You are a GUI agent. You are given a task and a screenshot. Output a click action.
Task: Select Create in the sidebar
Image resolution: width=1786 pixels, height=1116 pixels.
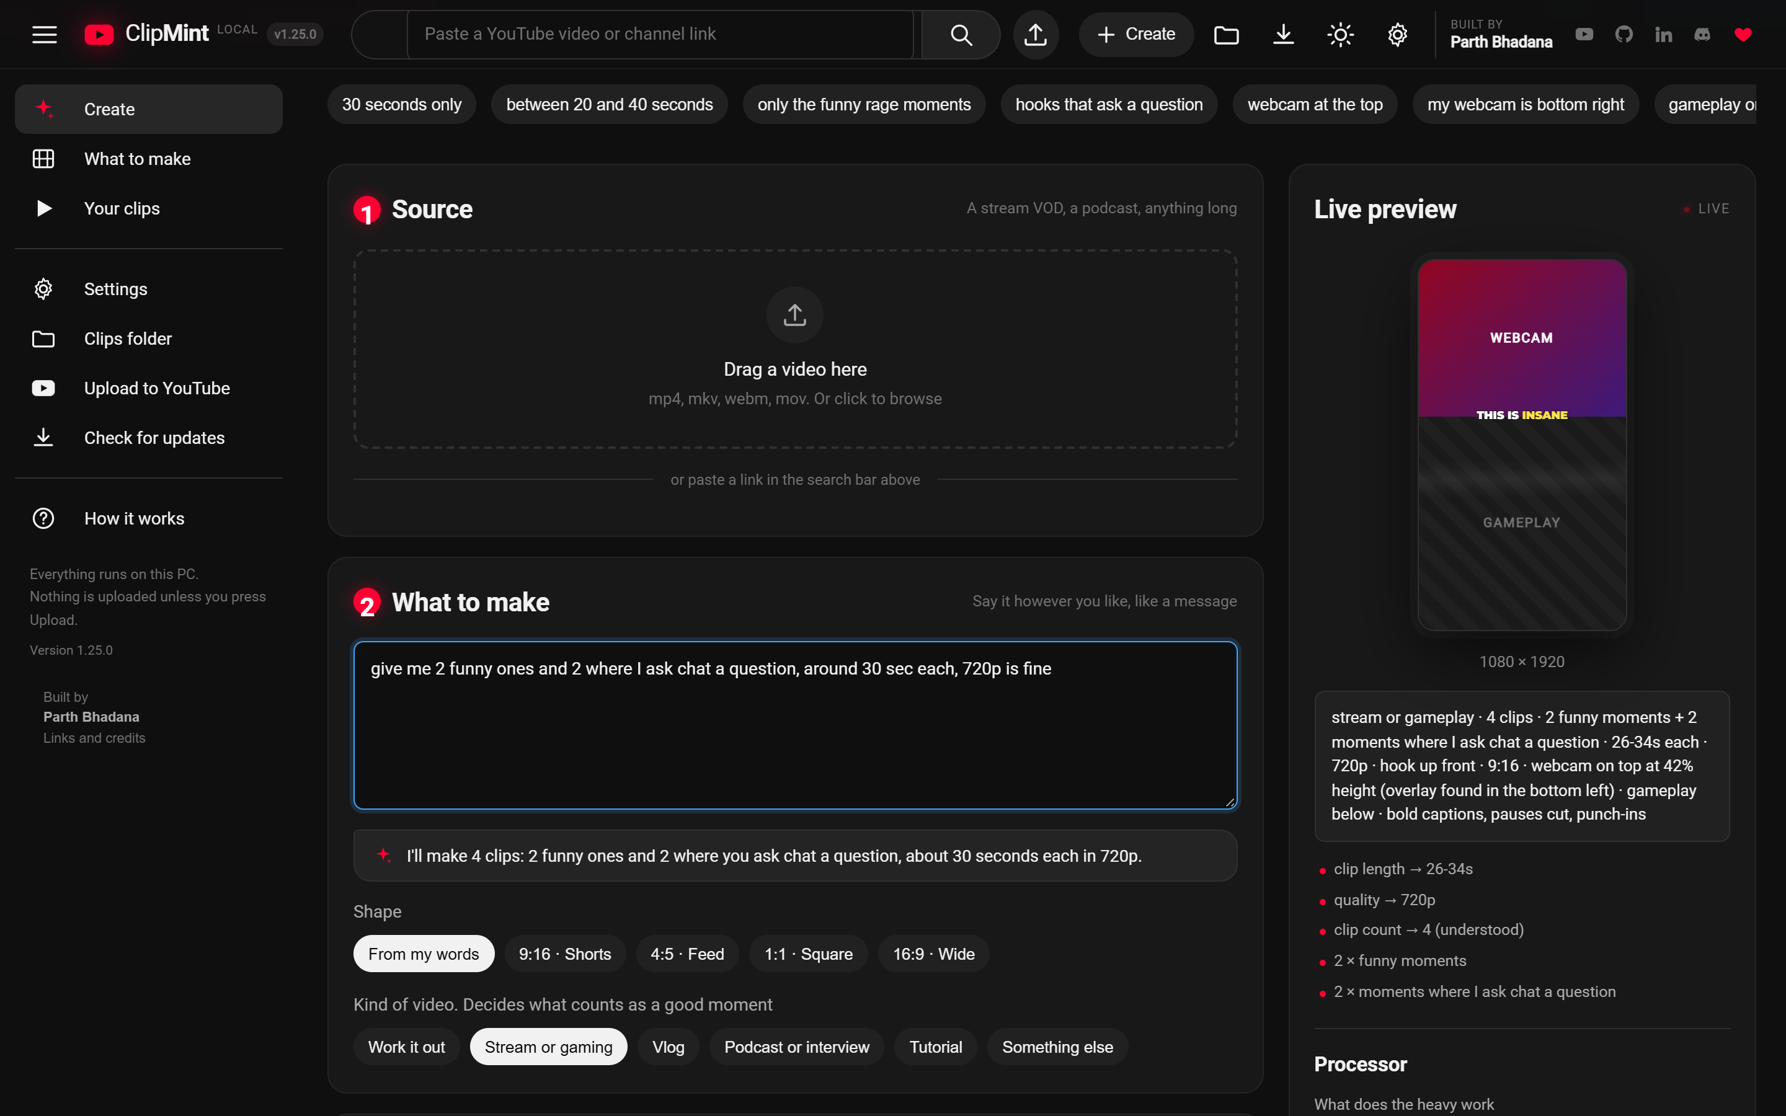[x=148, y=109]
